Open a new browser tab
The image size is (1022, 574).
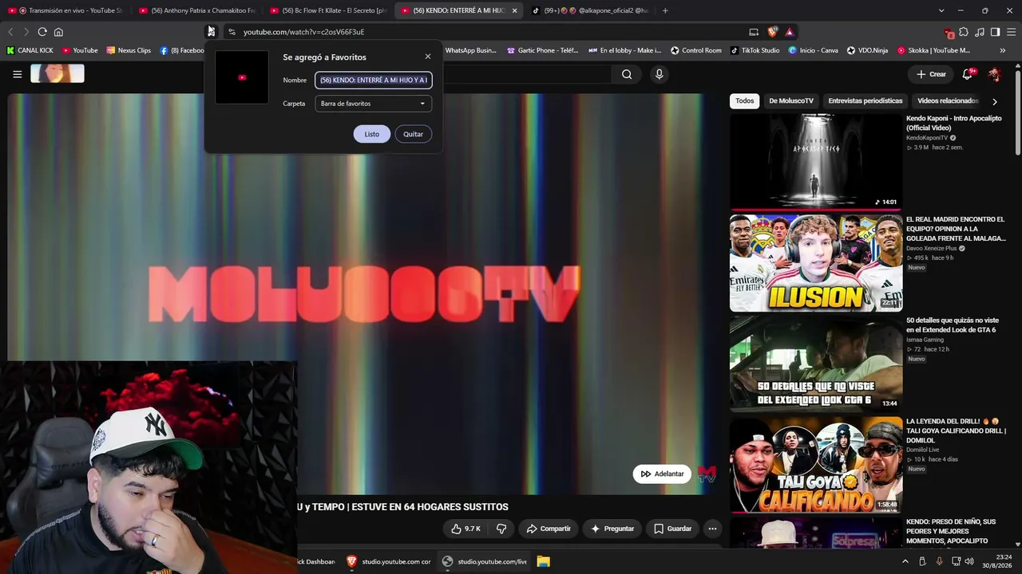click(x=665, y=10)
